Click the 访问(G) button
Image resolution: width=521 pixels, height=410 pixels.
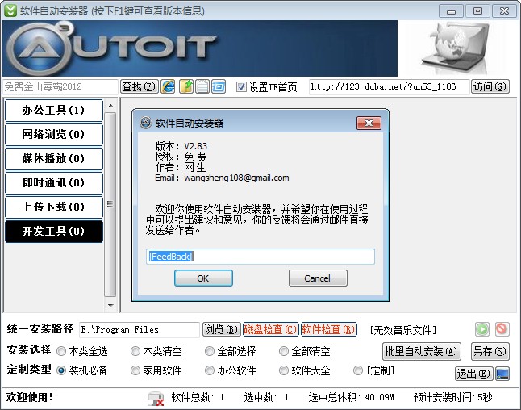[x=490, y=86]
